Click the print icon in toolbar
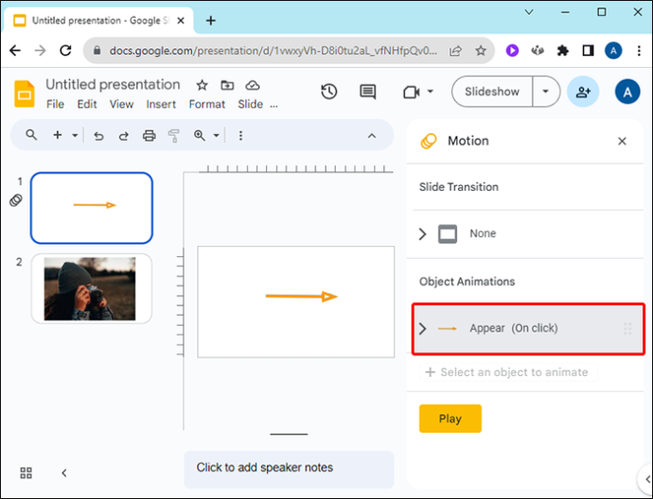 (x=150, y=135)
